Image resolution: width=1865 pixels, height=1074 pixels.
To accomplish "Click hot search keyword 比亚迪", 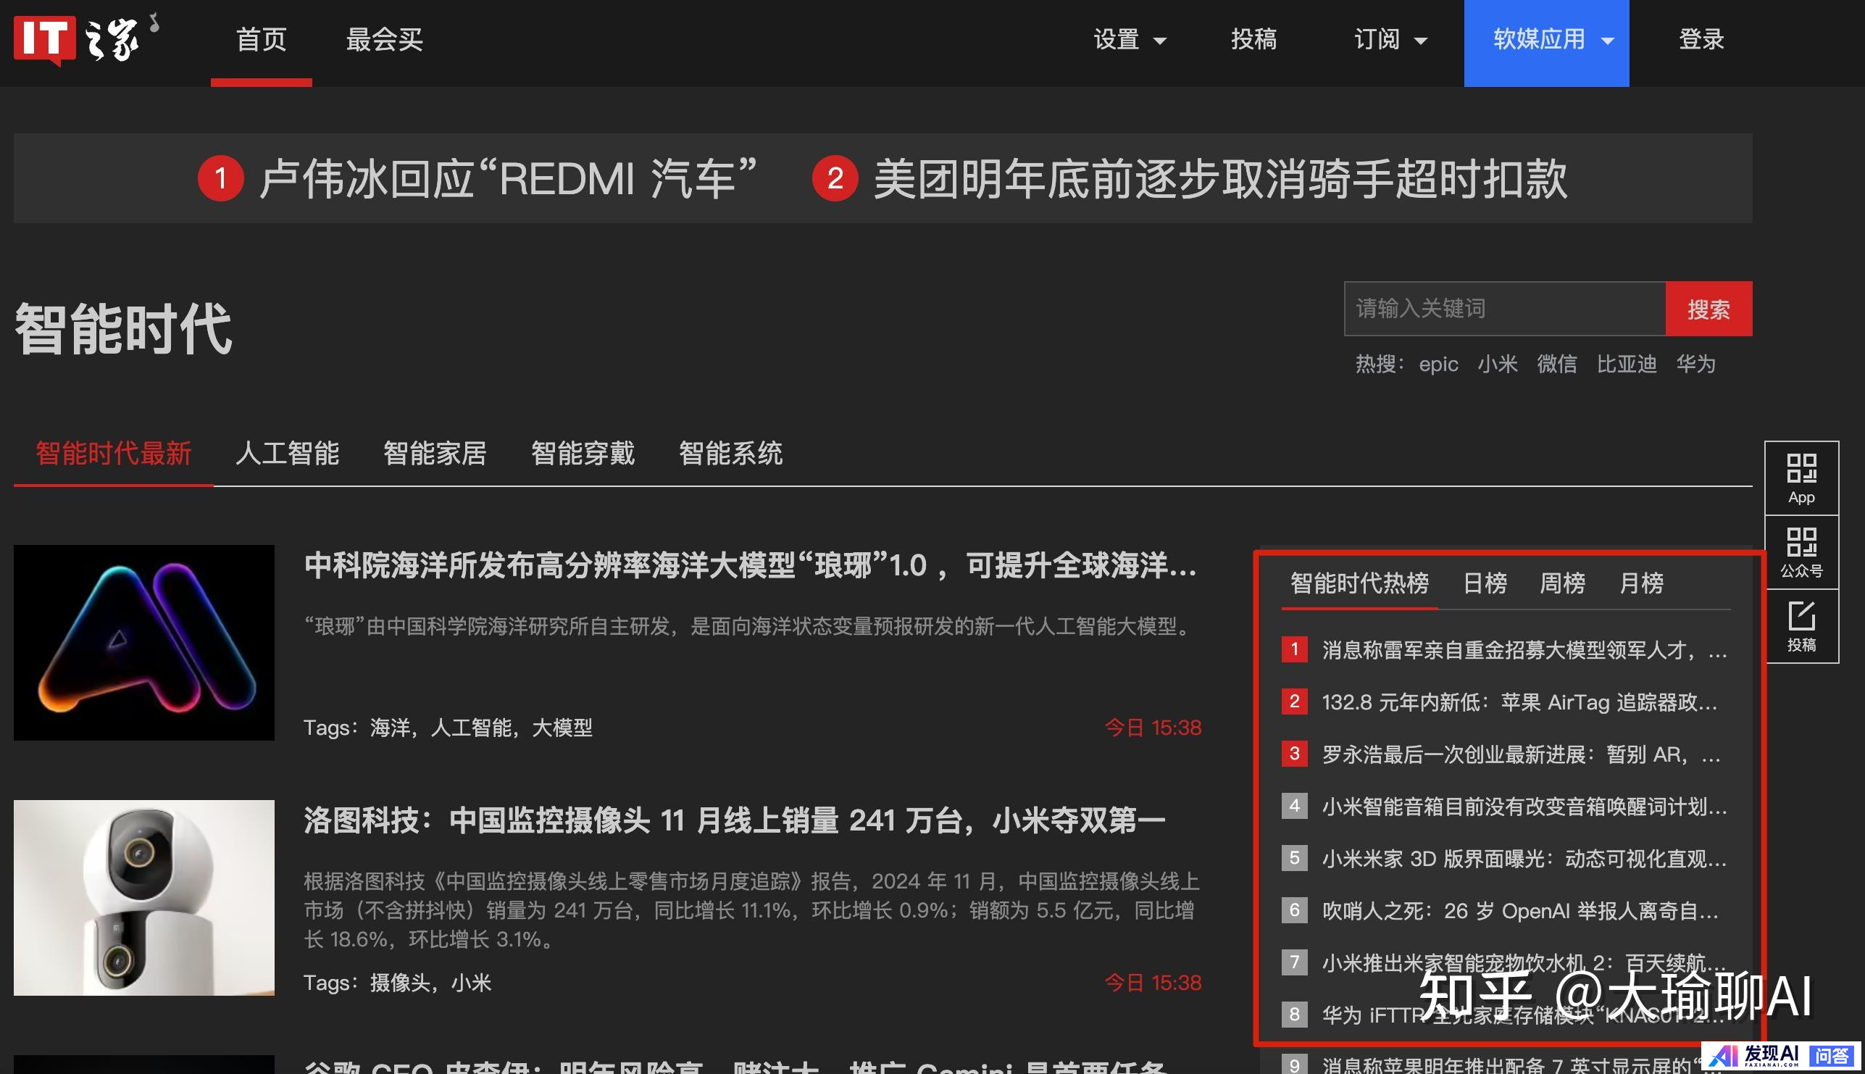I will click(1627, 364).
